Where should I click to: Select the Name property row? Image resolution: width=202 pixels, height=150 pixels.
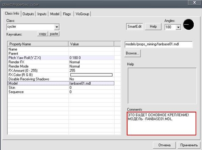coord(61,49)
